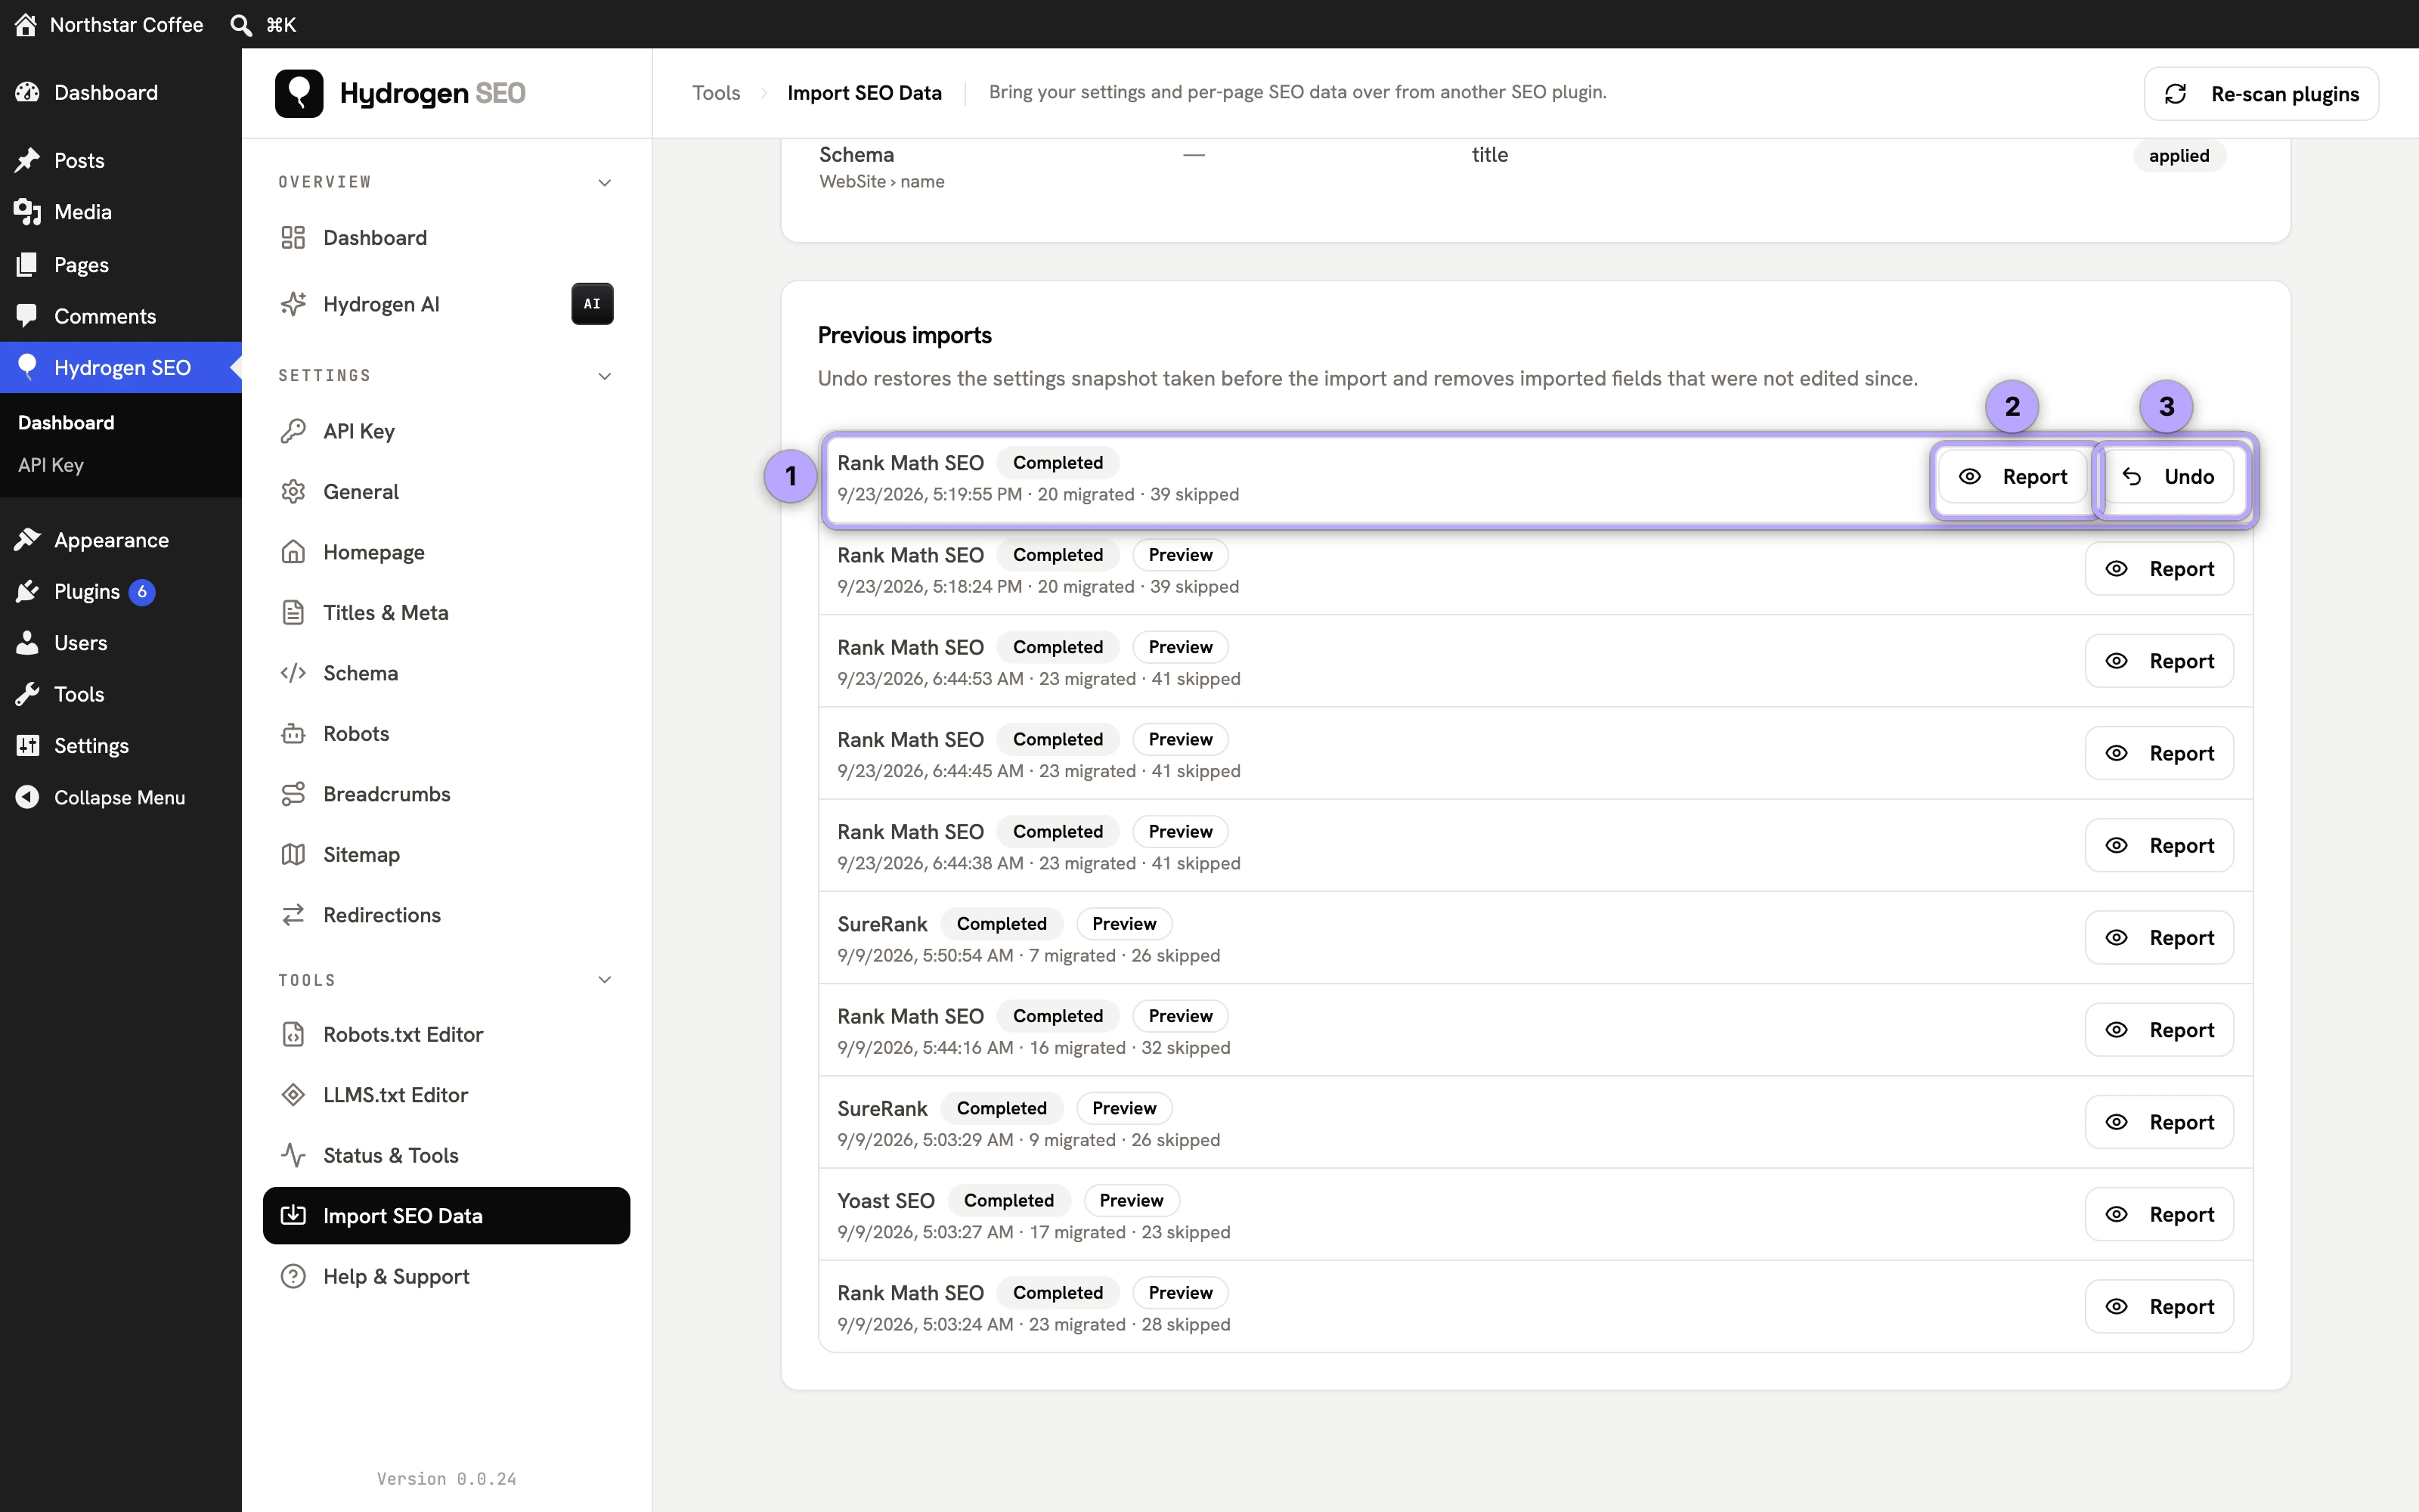Viewport: 2419px width, 1512px height.
Task: Open Redirections settings
Action: pos(447,915)
